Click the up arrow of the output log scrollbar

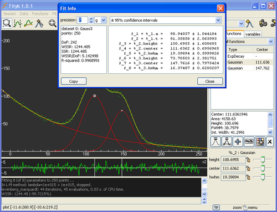204,181
